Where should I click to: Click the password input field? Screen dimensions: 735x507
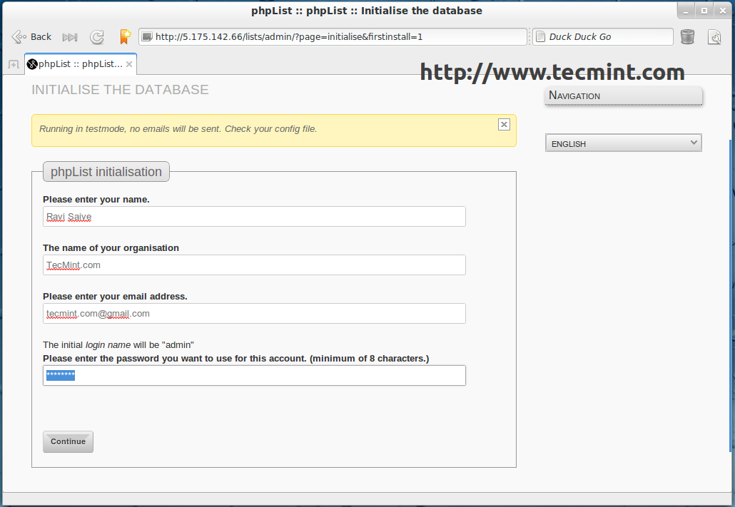pyautogui.click(x=254, y=375)
